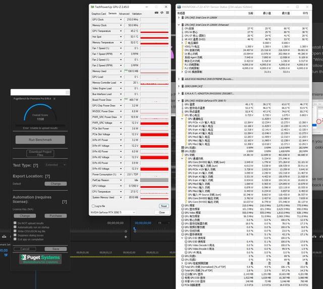Click chip icon of S.M.A.R.T. KINGSTON group
323x289 pixels.
click(x=183, y=93)
